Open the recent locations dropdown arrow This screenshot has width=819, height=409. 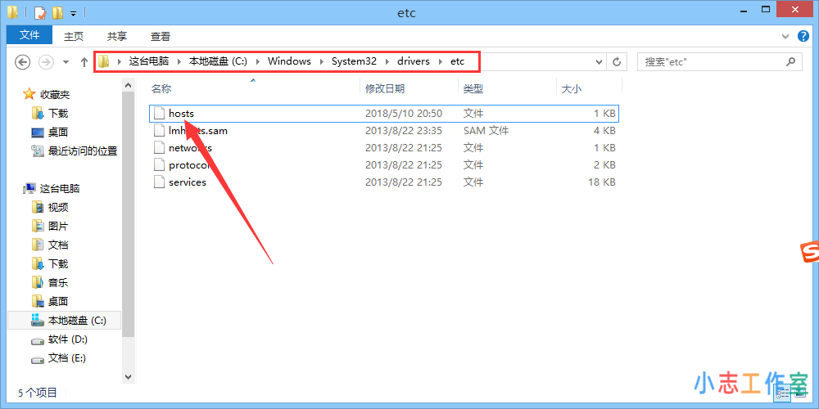[66, 62]
